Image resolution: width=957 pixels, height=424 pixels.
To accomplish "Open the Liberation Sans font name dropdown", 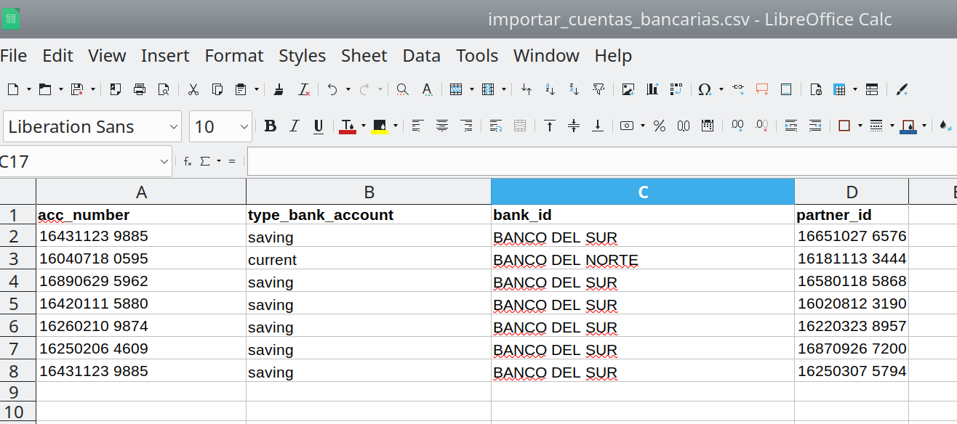I will [173, 127].
